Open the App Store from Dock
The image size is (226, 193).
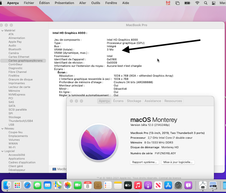(x=168, y=185)
